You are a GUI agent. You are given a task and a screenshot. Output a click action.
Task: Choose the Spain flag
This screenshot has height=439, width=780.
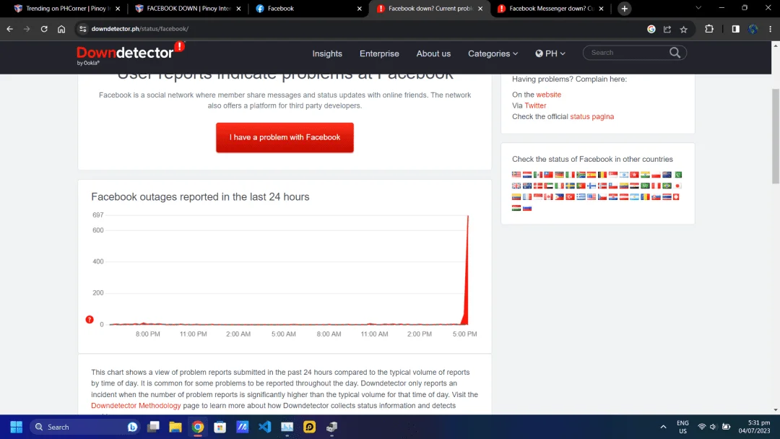coord(591,175)
